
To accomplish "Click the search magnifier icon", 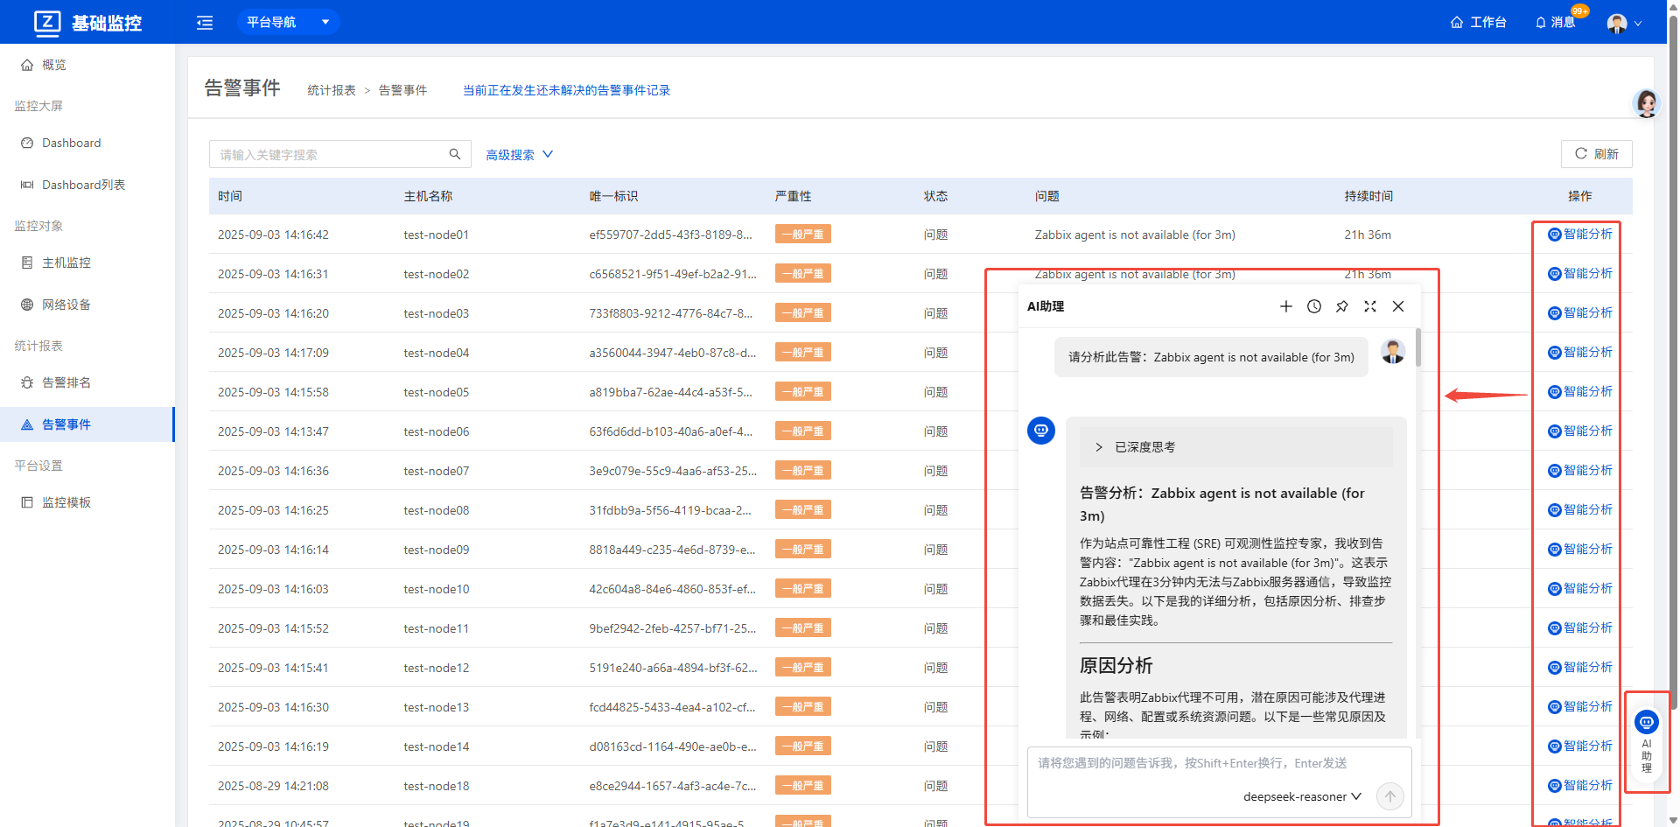I will [455, 154].
